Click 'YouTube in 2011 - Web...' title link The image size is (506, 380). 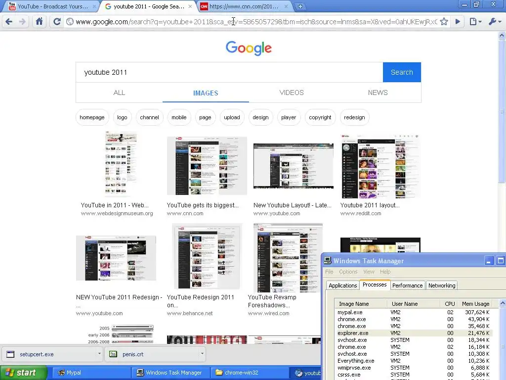[x=115, y=205]
